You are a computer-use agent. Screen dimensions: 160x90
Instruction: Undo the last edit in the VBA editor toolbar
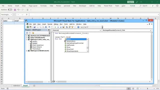(x=49, y=27)
